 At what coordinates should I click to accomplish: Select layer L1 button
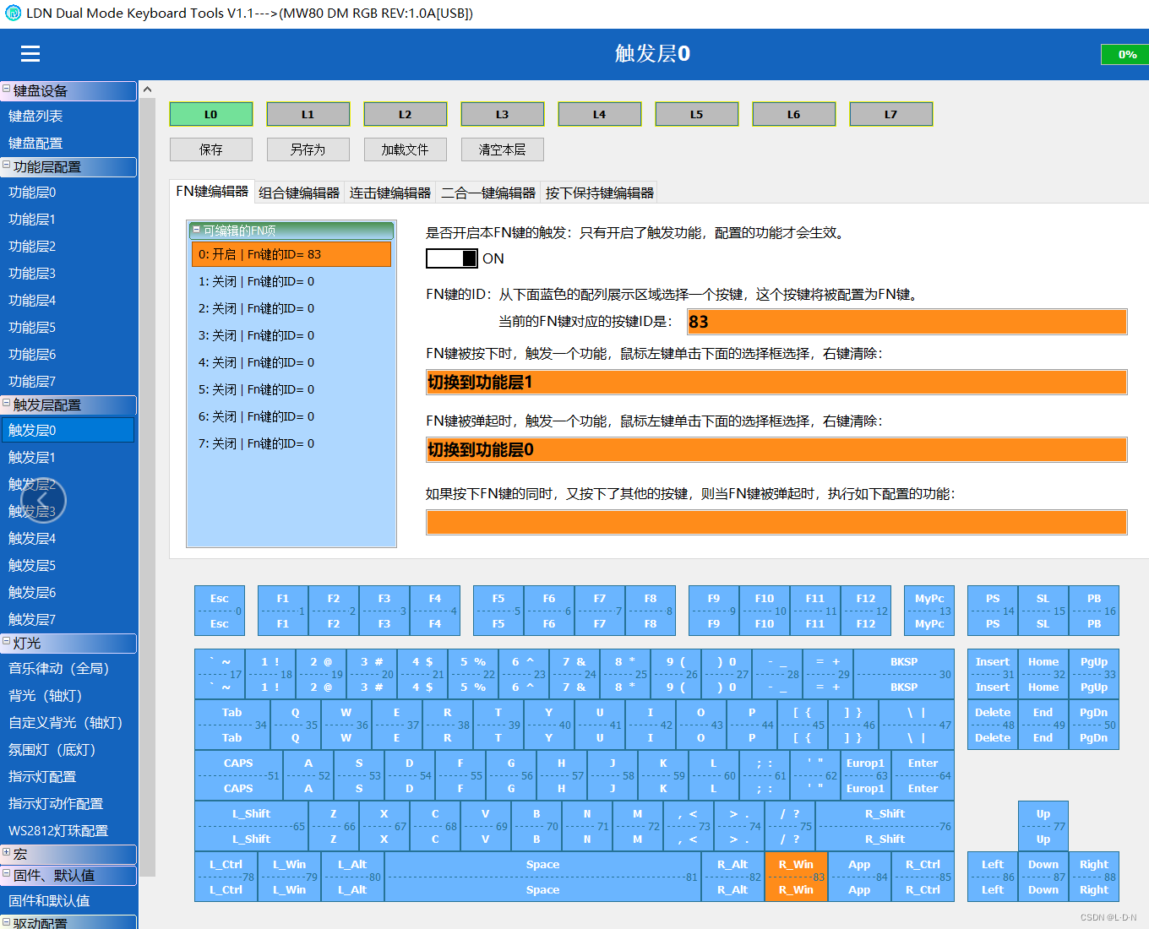pos(308,114)
